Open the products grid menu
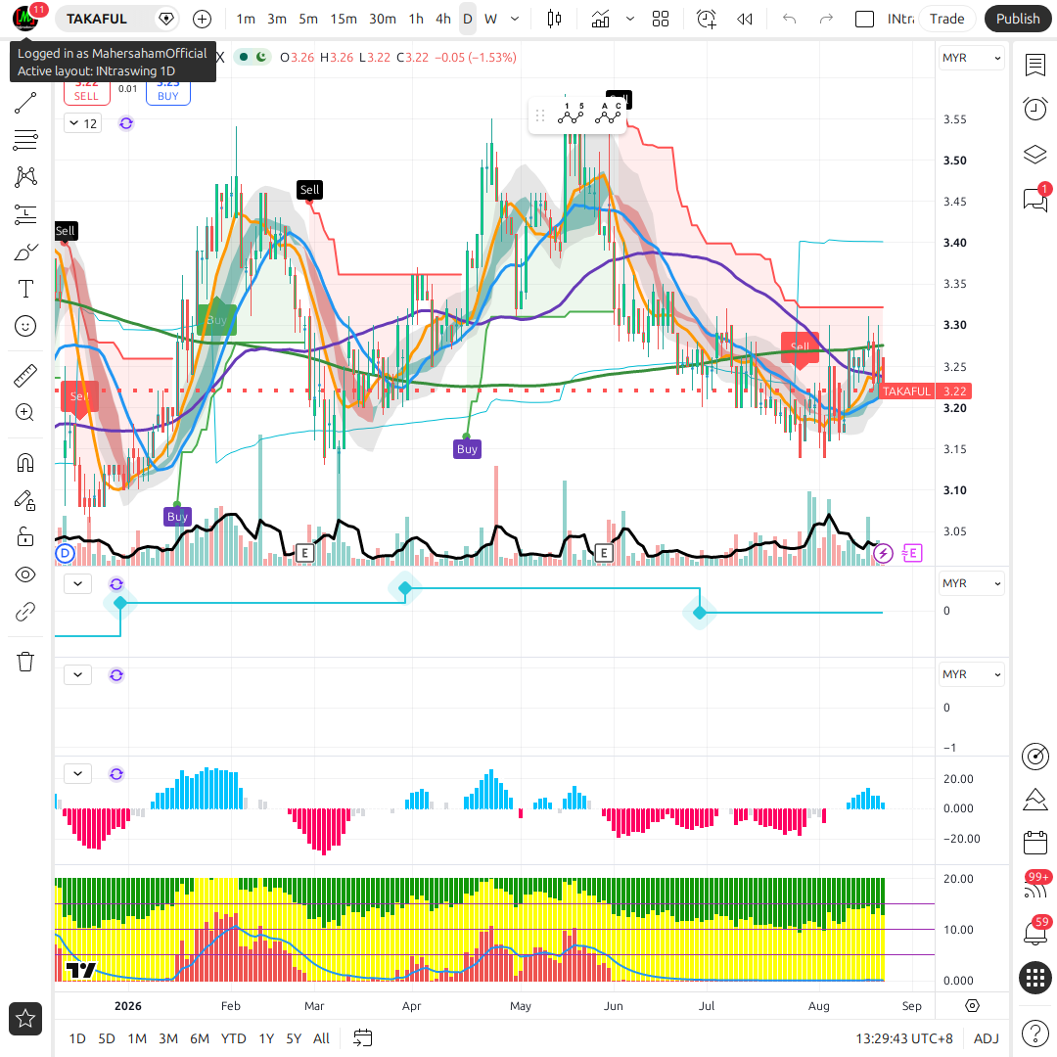 [1034, 977]
